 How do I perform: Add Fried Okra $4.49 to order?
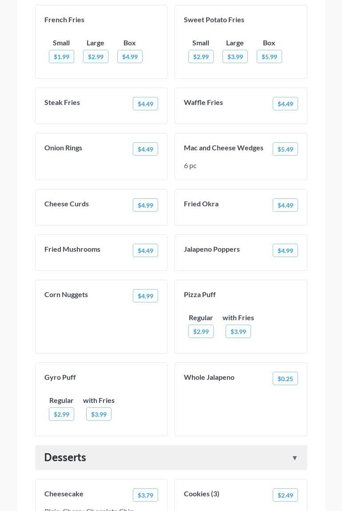(285, 205)
